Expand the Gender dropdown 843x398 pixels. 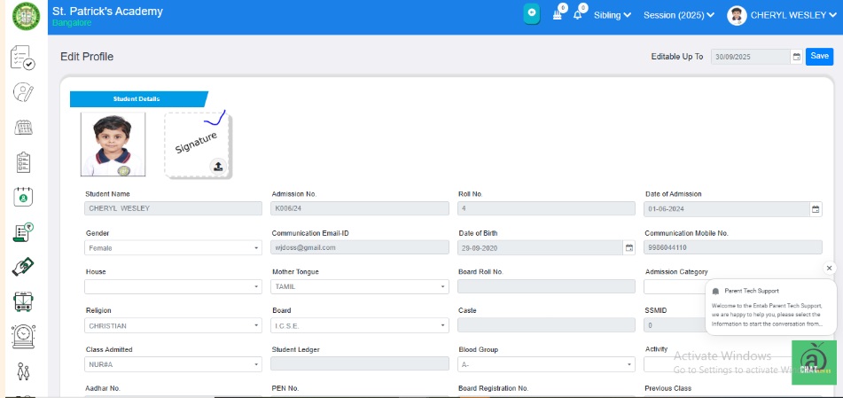(173, 248)
